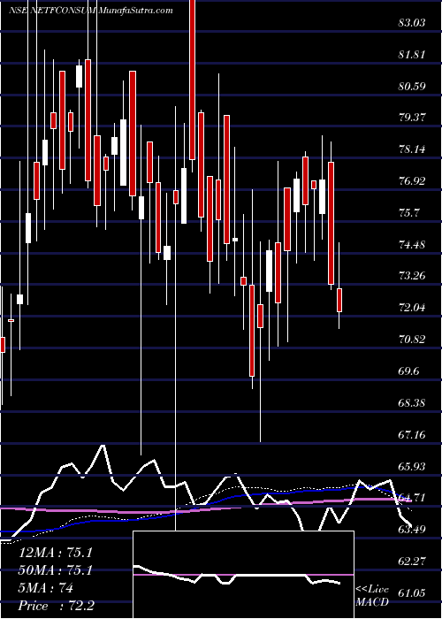The image size is (442, 619).
Task: Click the 81.81 price axis label
Action: pos(412,55)
